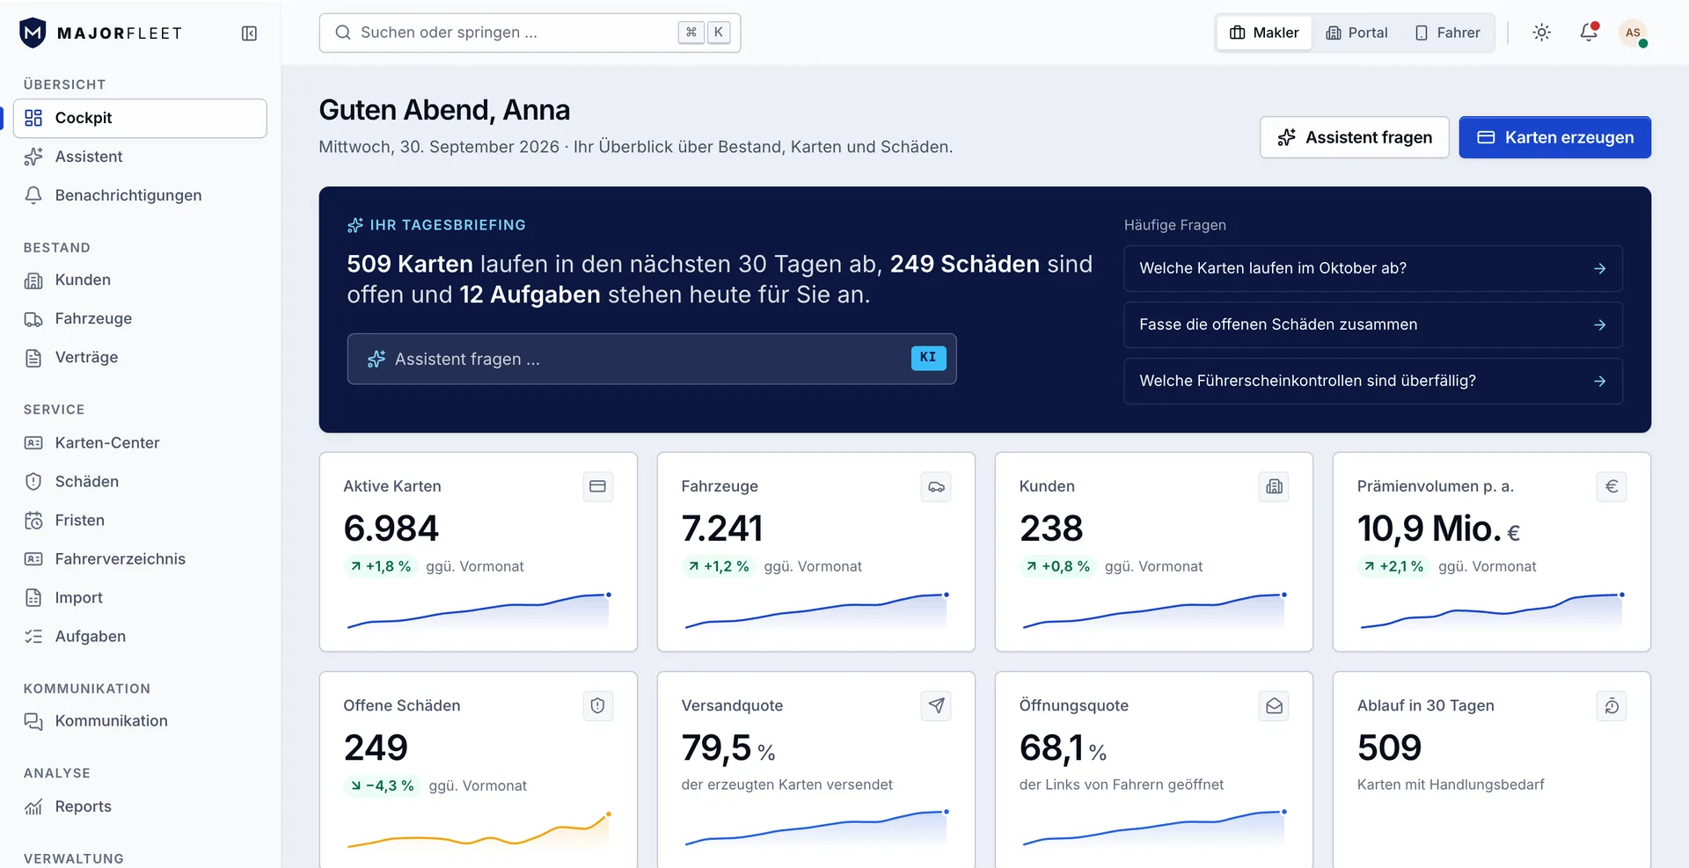Click the Karten erzeugen button
The width and height of the screenshot is (1689, 868).
(x=1554, y=137)
